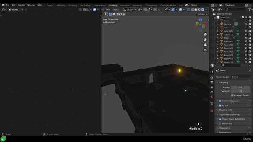Open the Object menu in viewport header
Viewport: 253px width, 142px height.
115,9
